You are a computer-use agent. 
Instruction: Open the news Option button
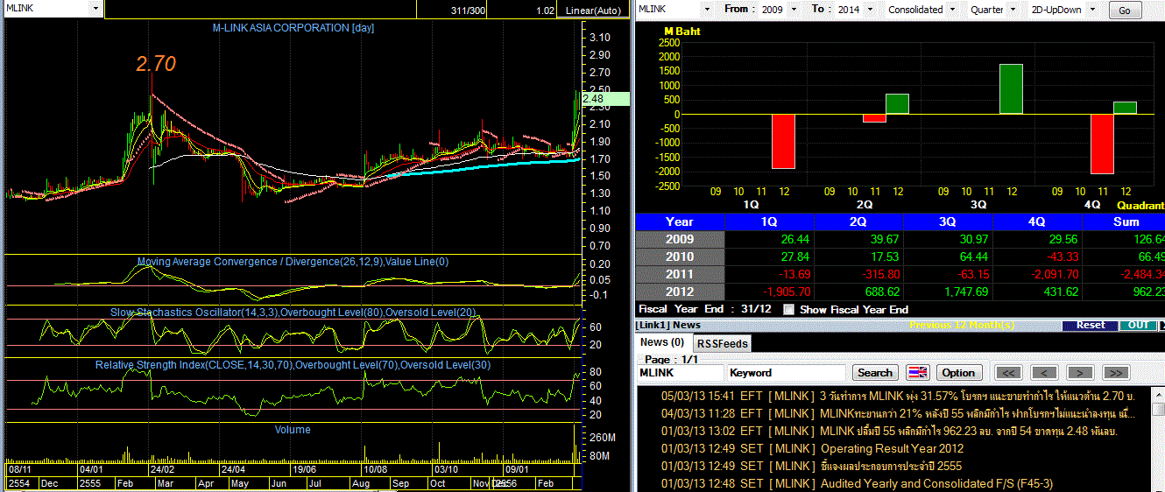click(x=958, y=372)
